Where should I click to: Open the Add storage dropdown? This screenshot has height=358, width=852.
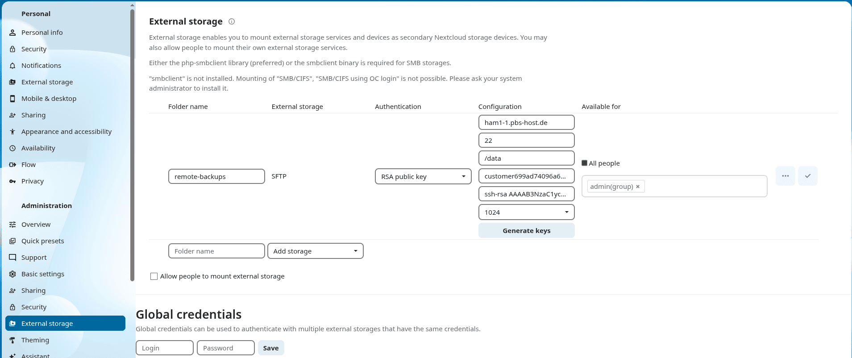coord(315,251)
